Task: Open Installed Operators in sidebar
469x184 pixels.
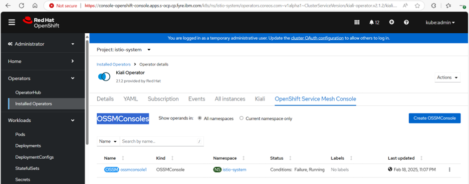Action: click(x=46, y=104)
